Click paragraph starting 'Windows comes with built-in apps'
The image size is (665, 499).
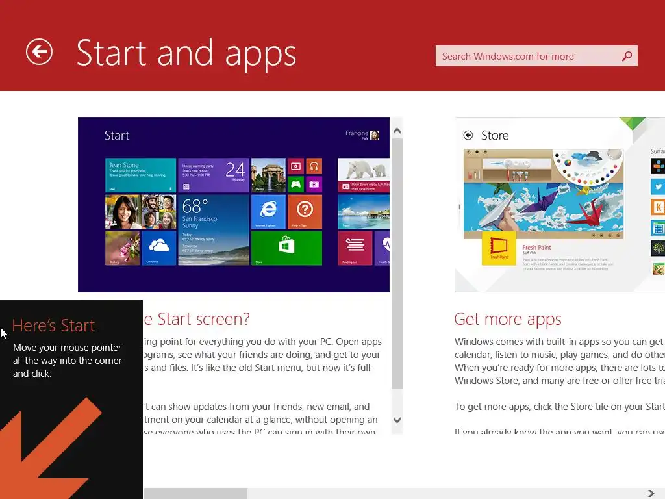[x=560, y=361]
